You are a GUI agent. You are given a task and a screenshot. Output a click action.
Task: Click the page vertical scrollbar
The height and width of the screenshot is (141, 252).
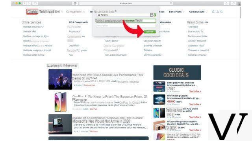tap(240, 13)
